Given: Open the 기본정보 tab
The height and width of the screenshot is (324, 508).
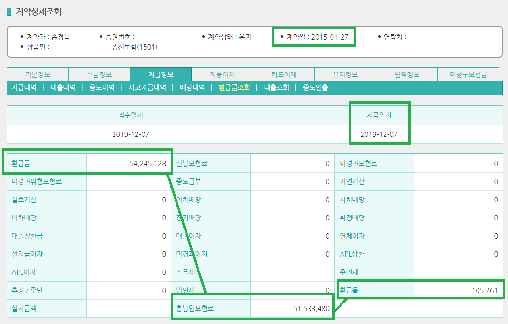Looking at the screenshot, I should pyautogui.click(x=38, y=74).
